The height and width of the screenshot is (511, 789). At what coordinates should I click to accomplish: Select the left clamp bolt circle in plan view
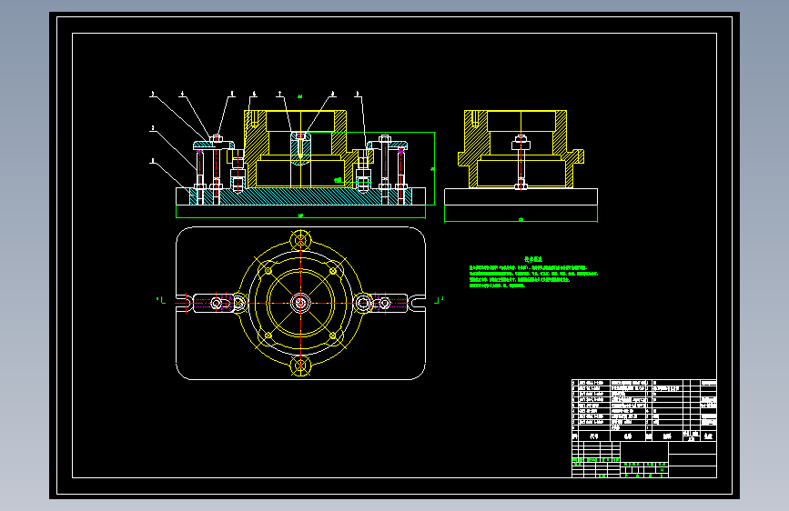click(217, 304)
